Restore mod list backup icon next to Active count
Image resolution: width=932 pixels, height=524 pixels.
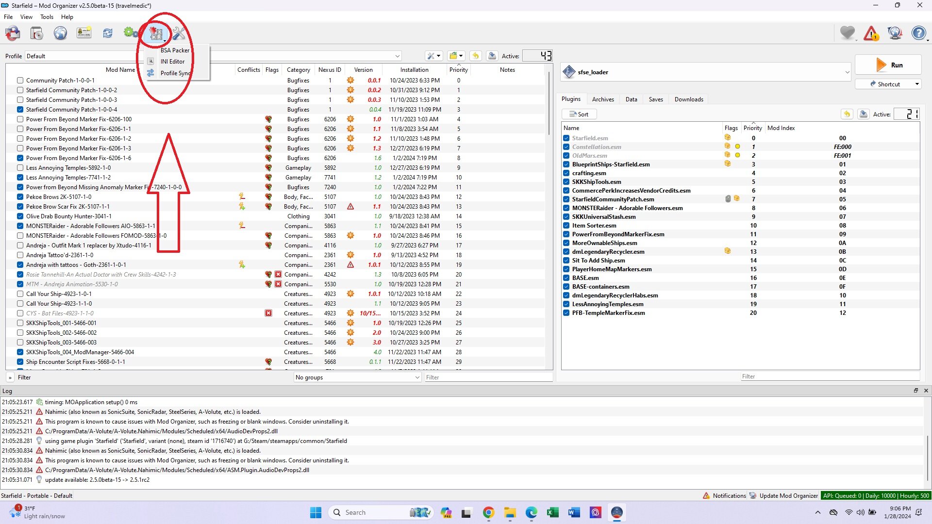[x=476, y=56]
